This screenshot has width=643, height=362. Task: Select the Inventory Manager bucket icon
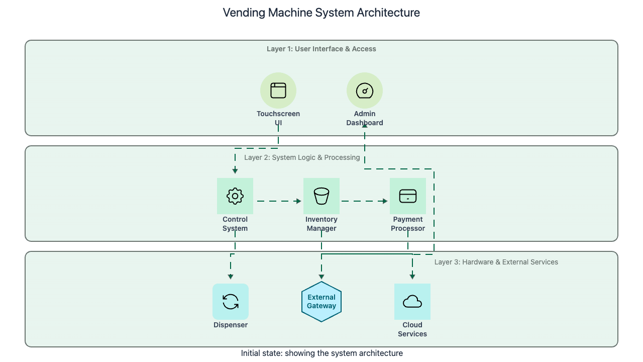[x=321, y=196]
